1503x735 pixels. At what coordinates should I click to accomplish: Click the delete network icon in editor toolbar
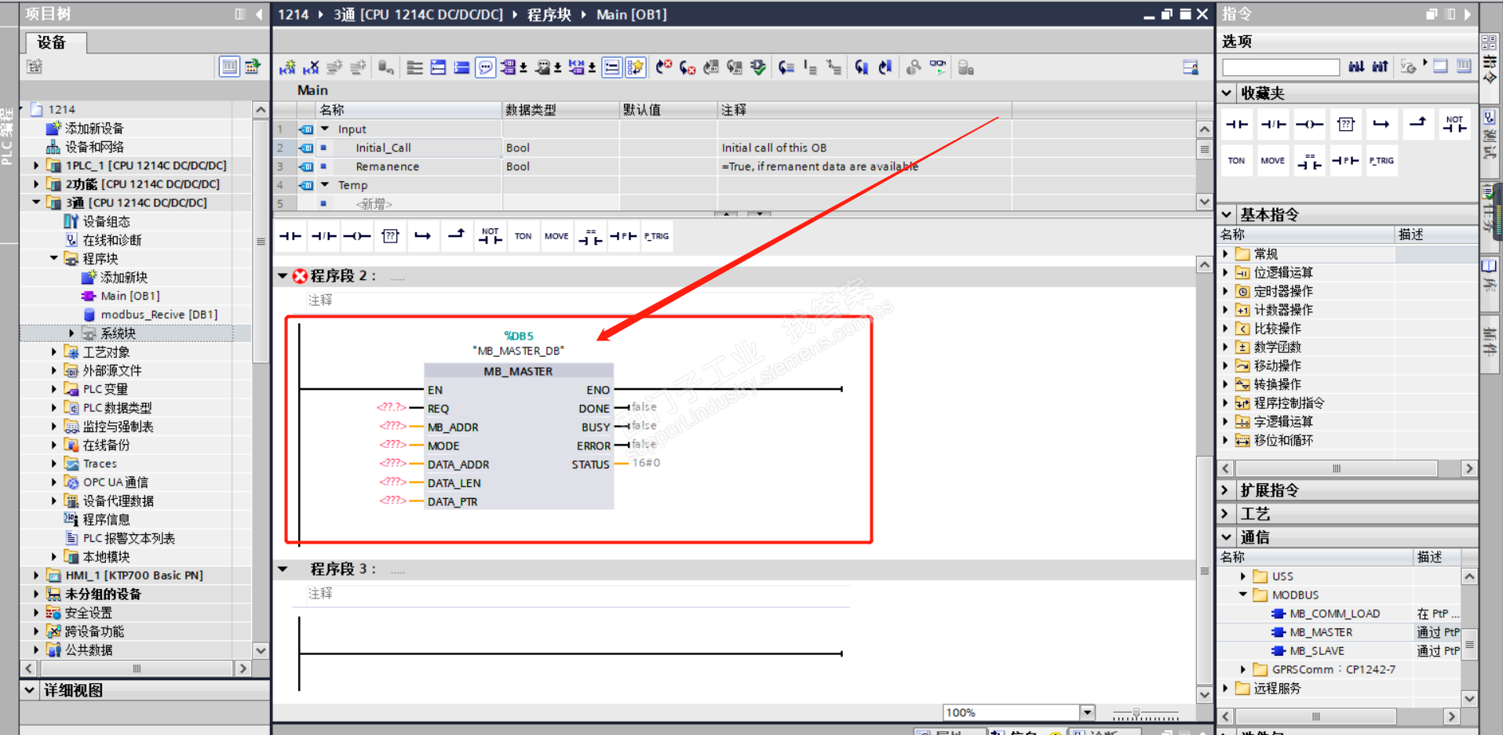(x=311, y=67)
